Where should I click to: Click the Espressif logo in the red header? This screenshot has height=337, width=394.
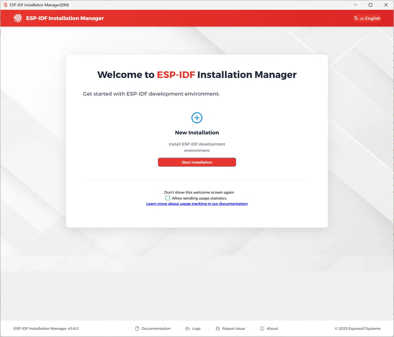pos(18,18)
